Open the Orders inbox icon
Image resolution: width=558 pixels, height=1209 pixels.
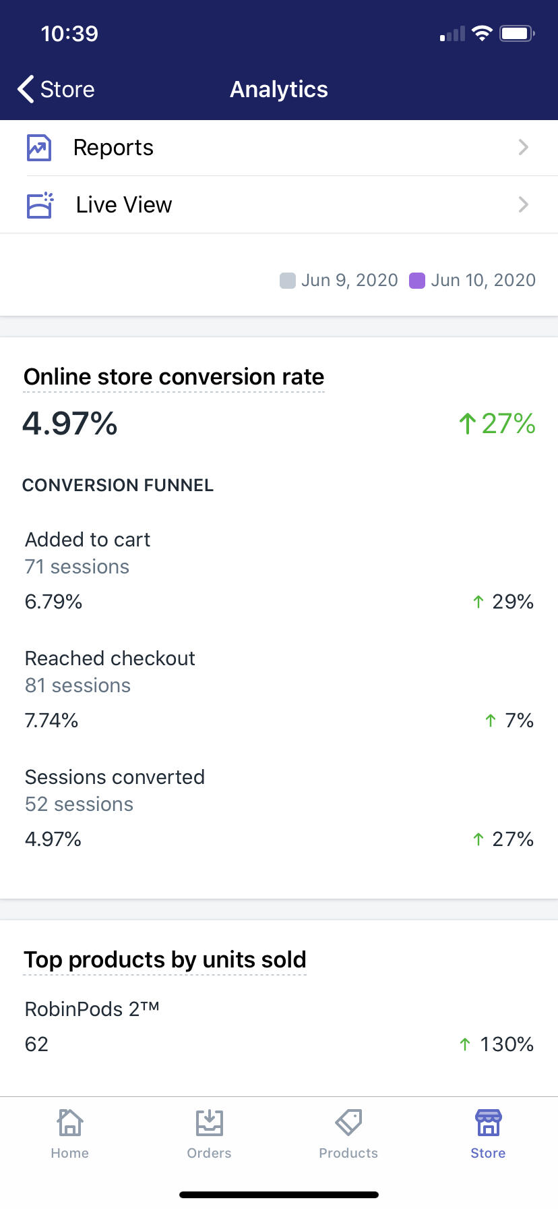(210, 1123)
